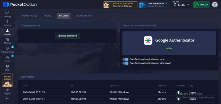Screen dimensions: 221x104
Task: Open the Birthday Giveaway top banner
Action: coord(120,5)
